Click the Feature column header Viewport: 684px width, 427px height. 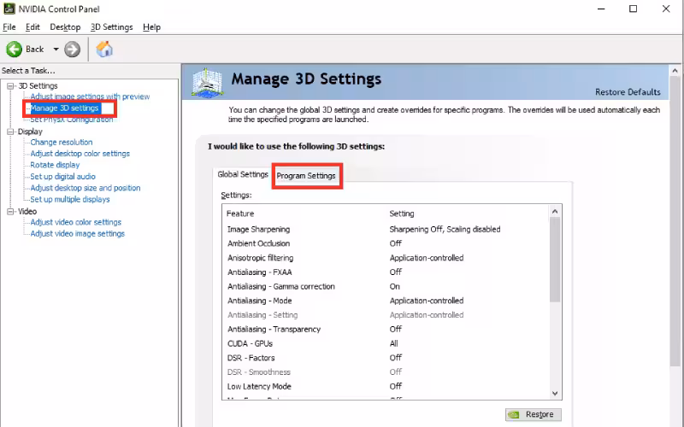click(240, 213)
